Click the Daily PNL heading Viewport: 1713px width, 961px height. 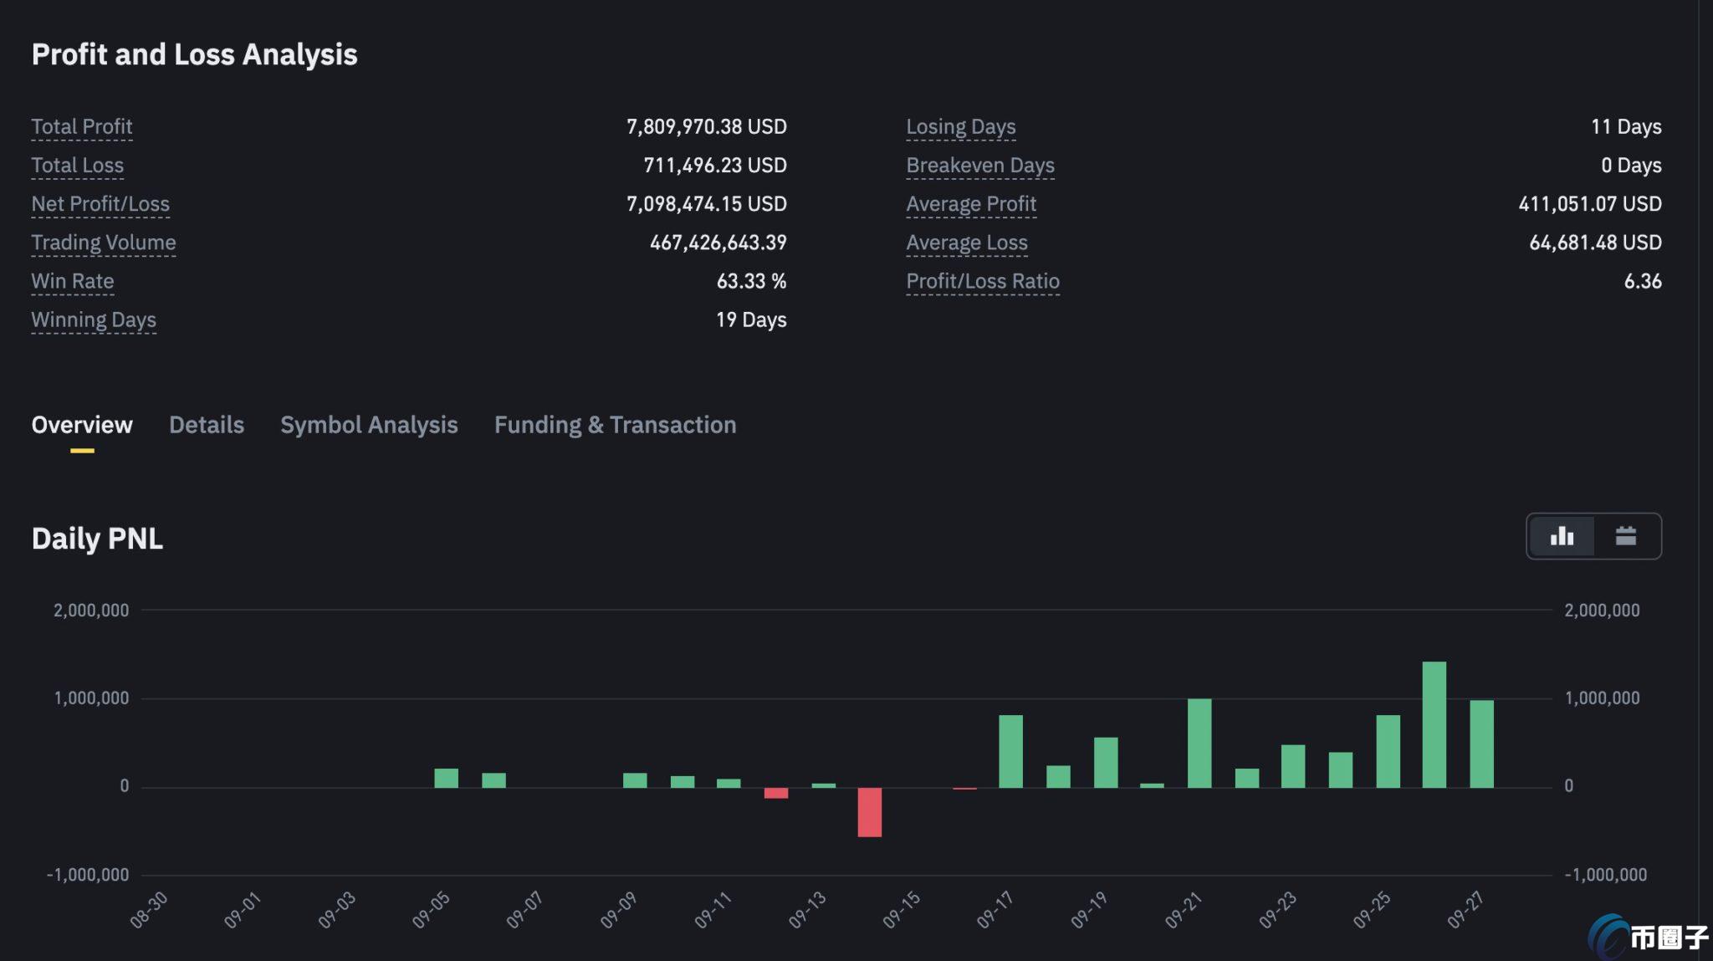click(97, 539)
